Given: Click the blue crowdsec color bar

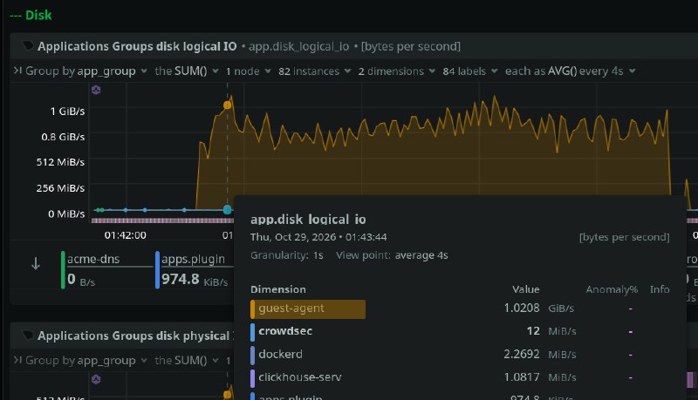Looking at the screenshot, I should [252, 332].
